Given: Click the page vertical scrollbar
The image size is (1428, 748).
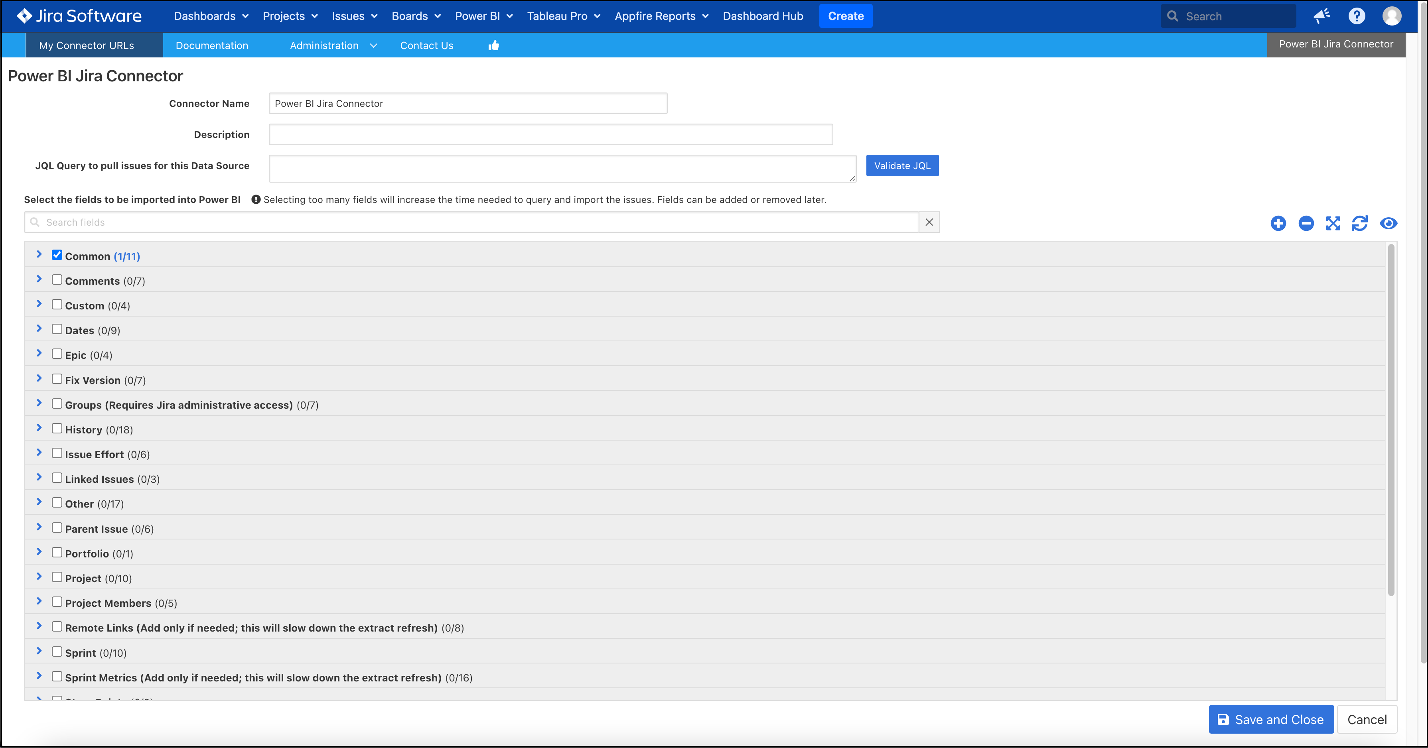Looking at the screenshot, I should pos(1424,333).
